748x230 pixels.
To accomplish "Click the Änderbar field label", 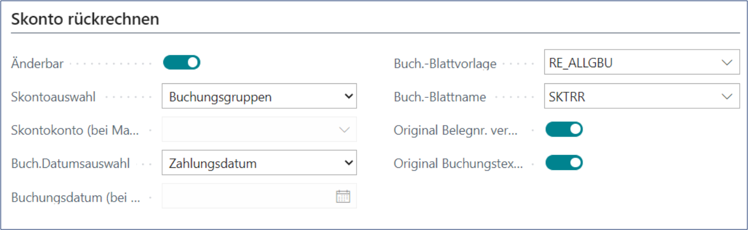I will pyautogui.click(x=37, y=64).
